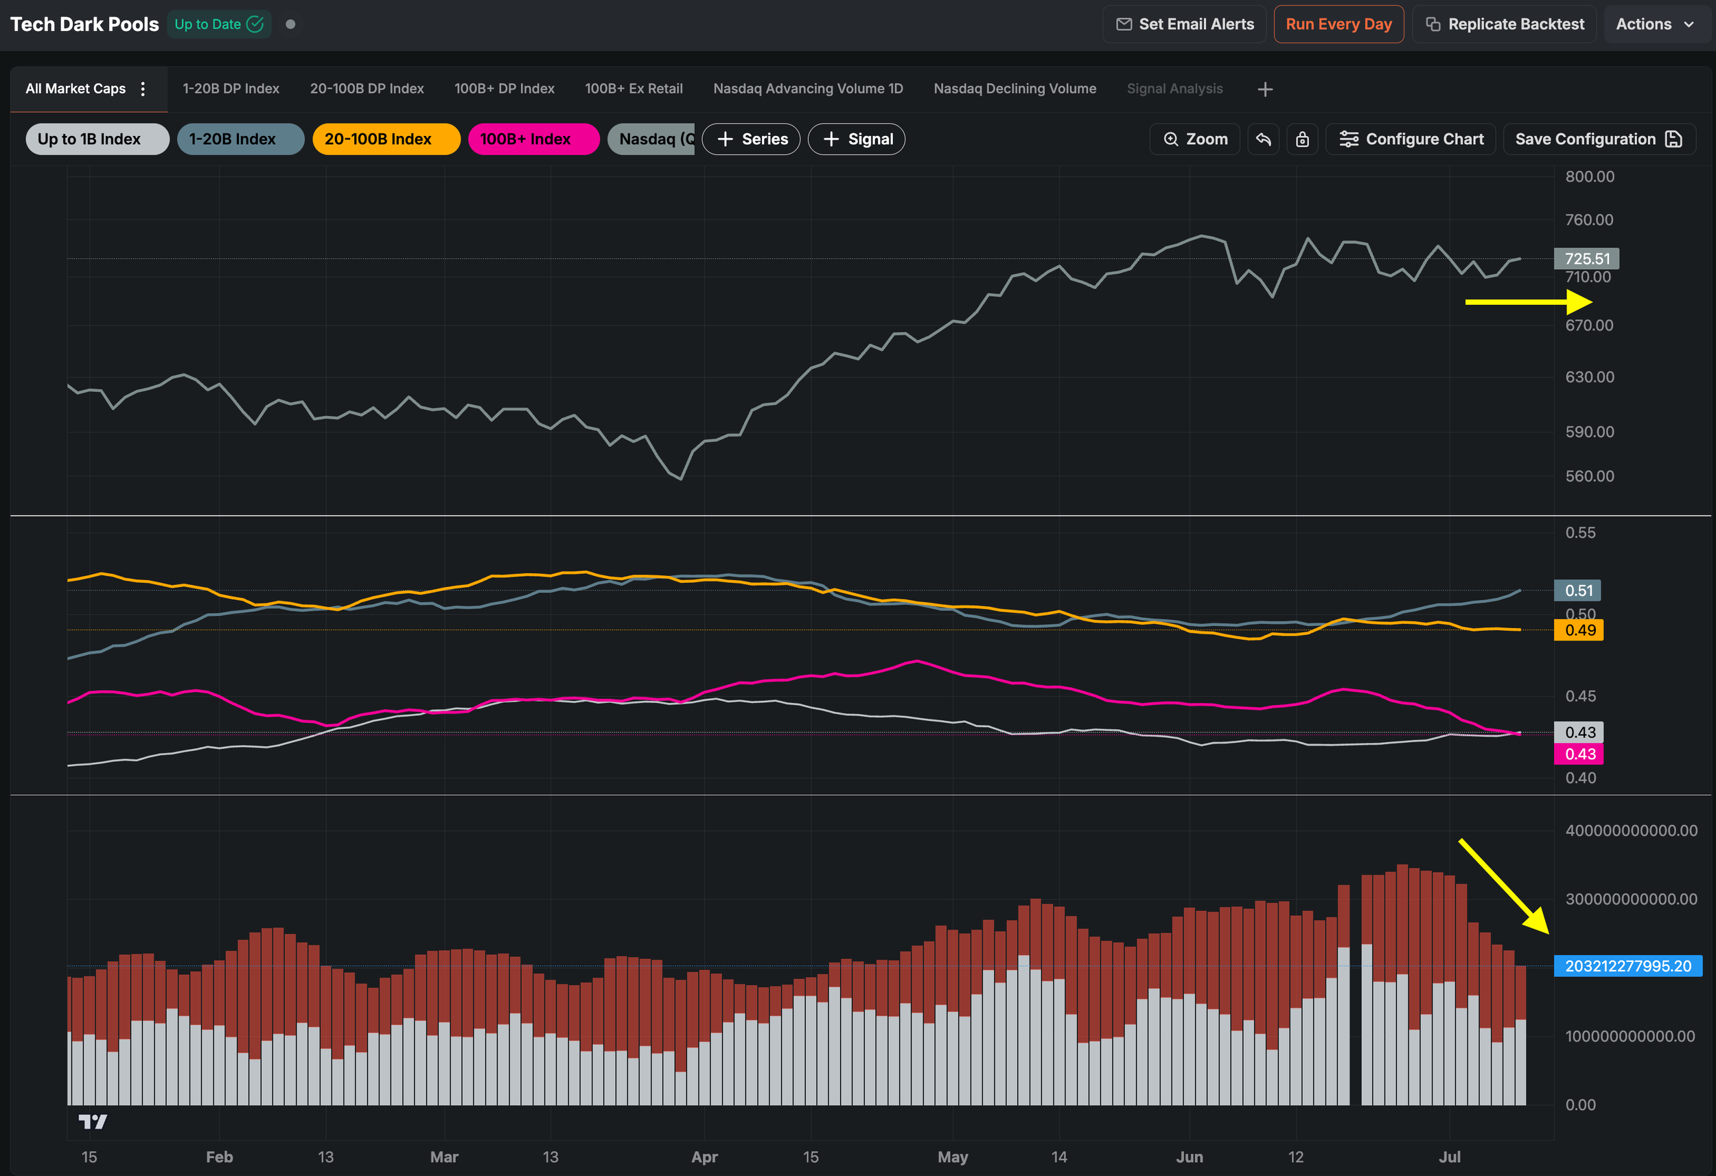Click the Up to Date checkmark badge

[x=218, y=25]
